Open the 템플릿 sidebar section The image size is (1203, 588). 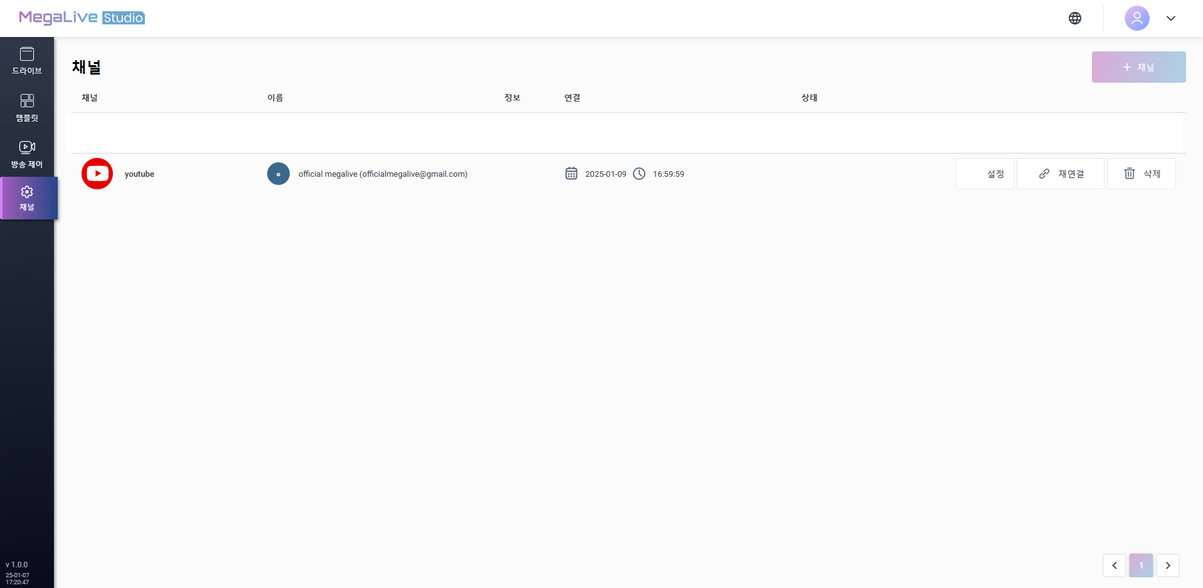(x=27, y=108)
